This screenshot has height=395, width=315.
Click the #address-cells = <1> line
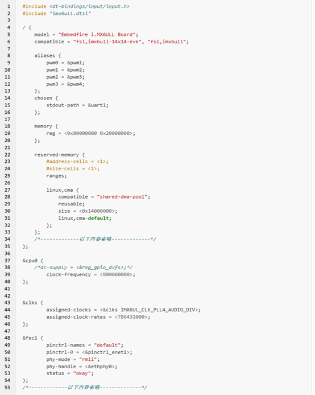[77, 162]
